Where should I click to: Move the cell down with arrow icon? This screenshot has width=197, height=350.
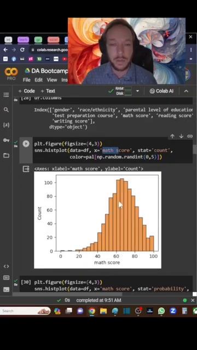(181, 136)
